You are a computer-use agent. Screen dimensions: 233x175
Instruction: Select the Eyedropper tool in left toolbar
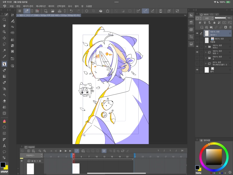tap(4, 57)
